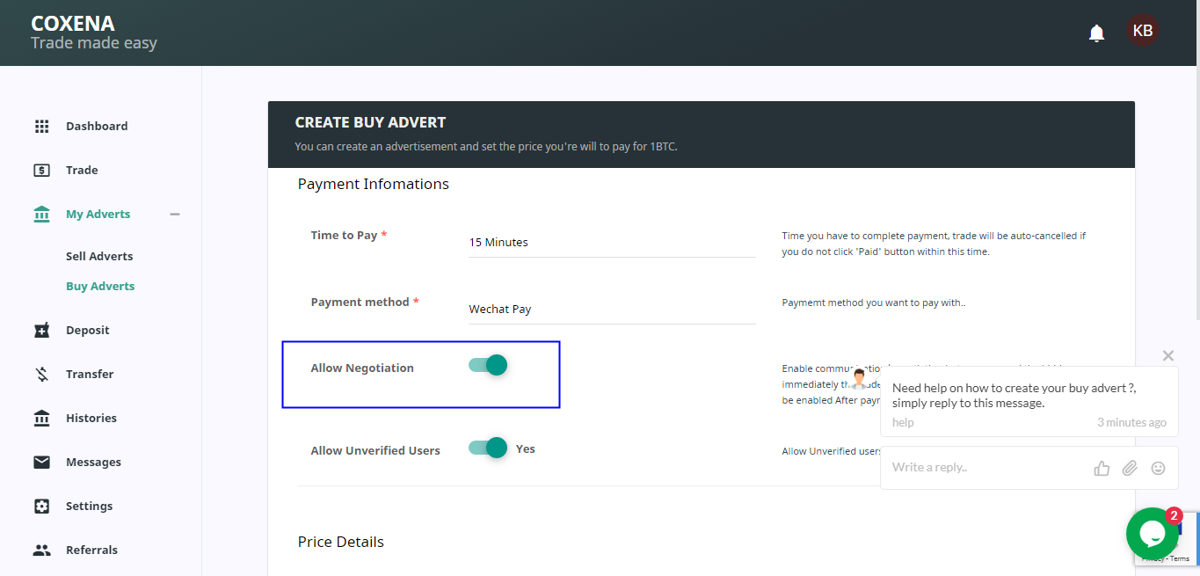Image resolution: width=1200 pixels, height=576 pixels.
Task: Open the Time to Pay dropdown
Action: [x=612, y=243]
